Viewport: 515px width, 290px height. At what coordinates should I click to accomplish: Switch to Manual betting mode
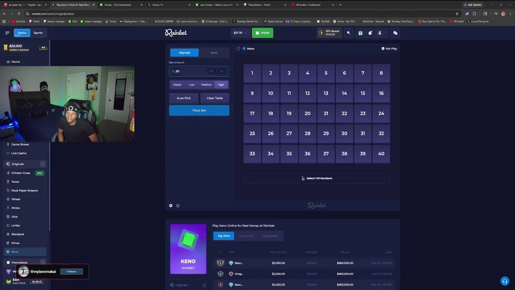point(184,53)
